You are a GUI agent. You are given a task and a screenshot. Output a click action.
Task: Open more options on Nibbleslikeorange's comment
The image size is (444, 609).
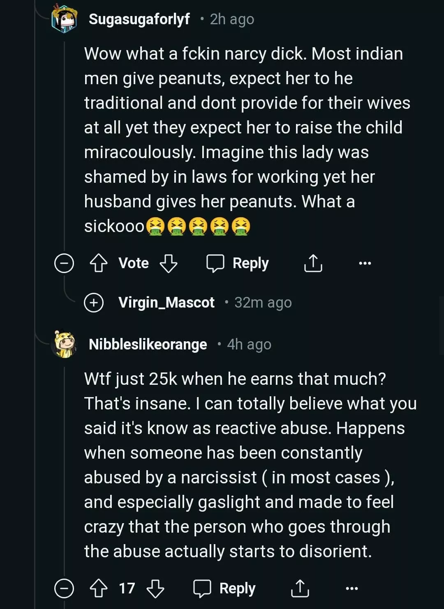351,588
